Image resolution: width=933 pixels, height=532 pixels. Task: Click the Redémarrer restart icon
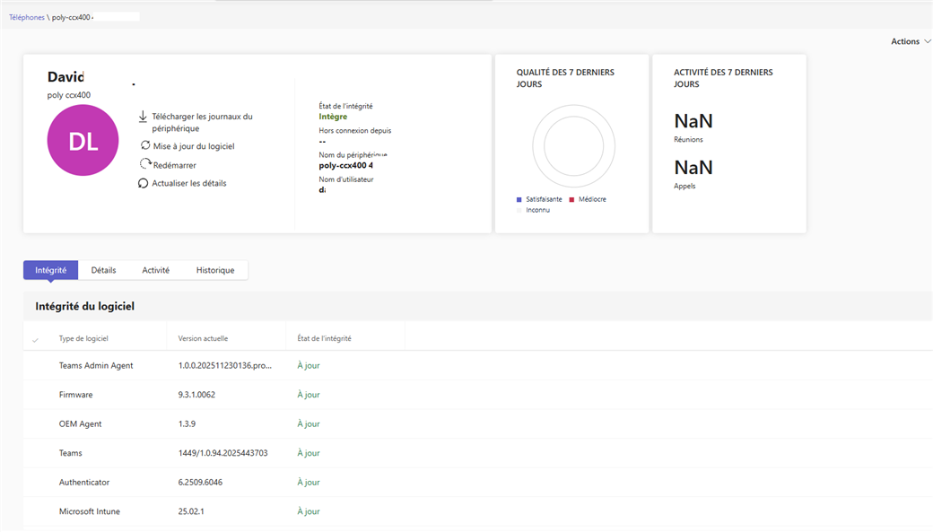coord(145,164)
